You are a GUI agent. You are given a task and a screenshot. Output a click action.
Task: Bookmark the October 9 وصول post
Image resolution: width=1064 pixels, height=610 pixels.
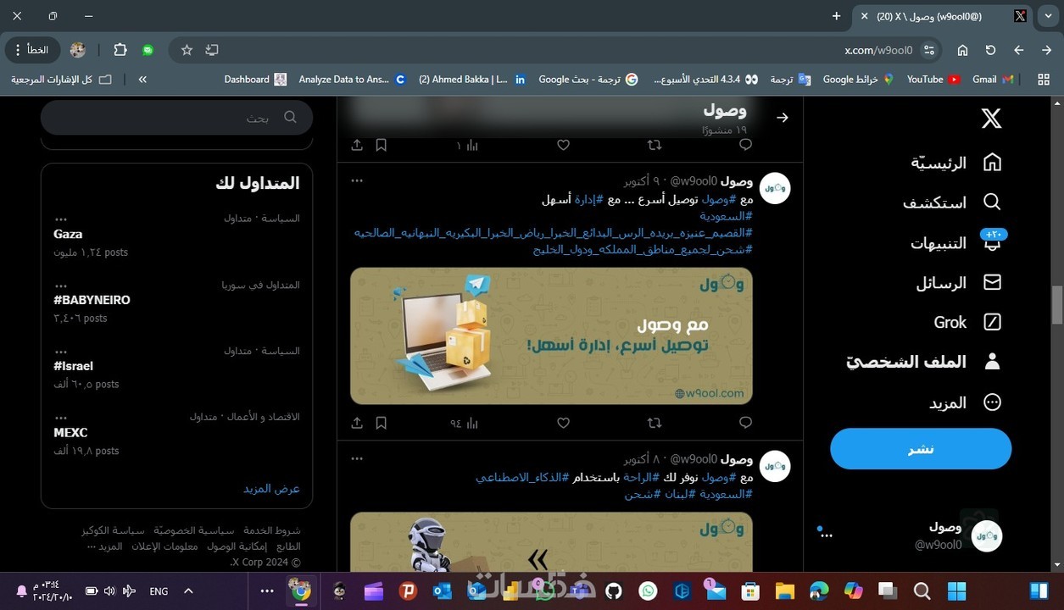coord(382,423)
